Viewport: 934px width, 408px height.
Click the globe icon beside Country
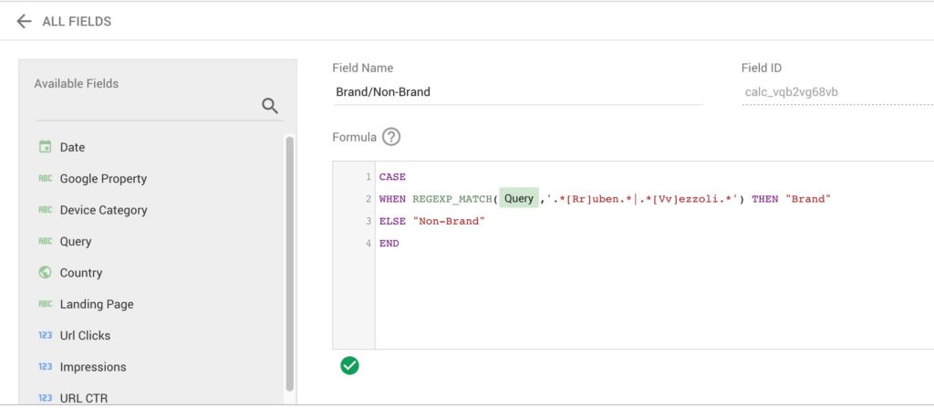(45, 273)
